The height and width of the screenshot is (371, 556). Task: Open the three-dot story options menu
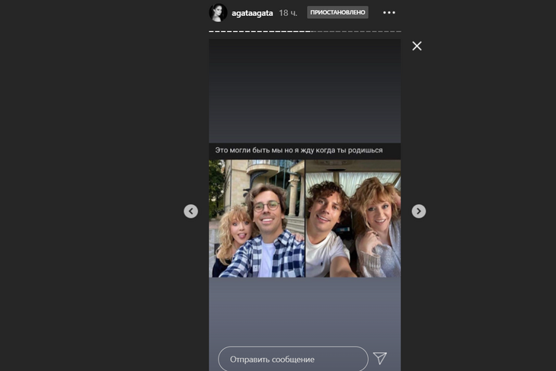tap(389, 13)
